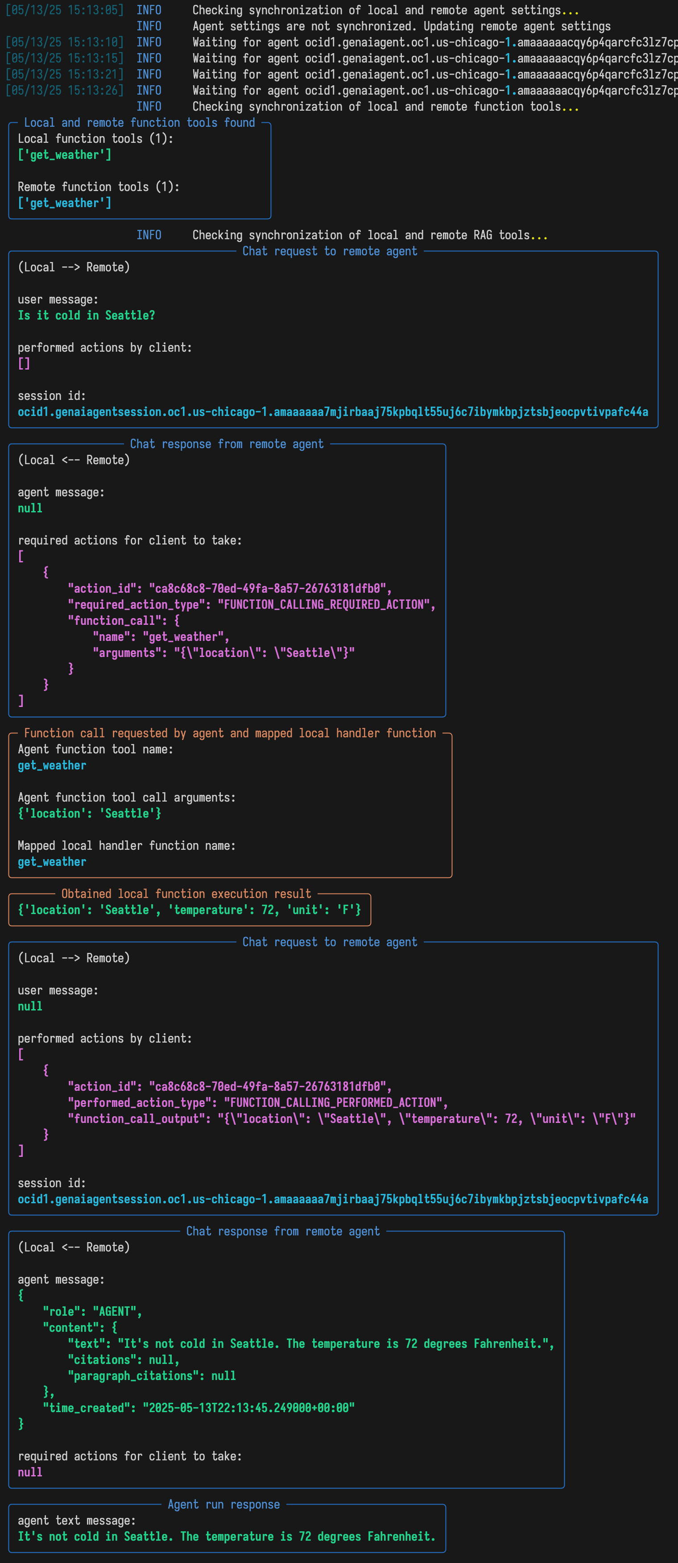Viewport: 678px width, 1563px height.
Task: Click the "Agent settings are not synchronized" log line
Action: click(401, 26)
